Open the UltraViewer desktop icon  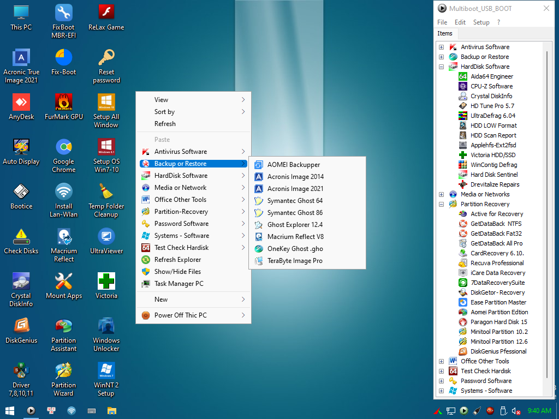(x=106, y=237)
